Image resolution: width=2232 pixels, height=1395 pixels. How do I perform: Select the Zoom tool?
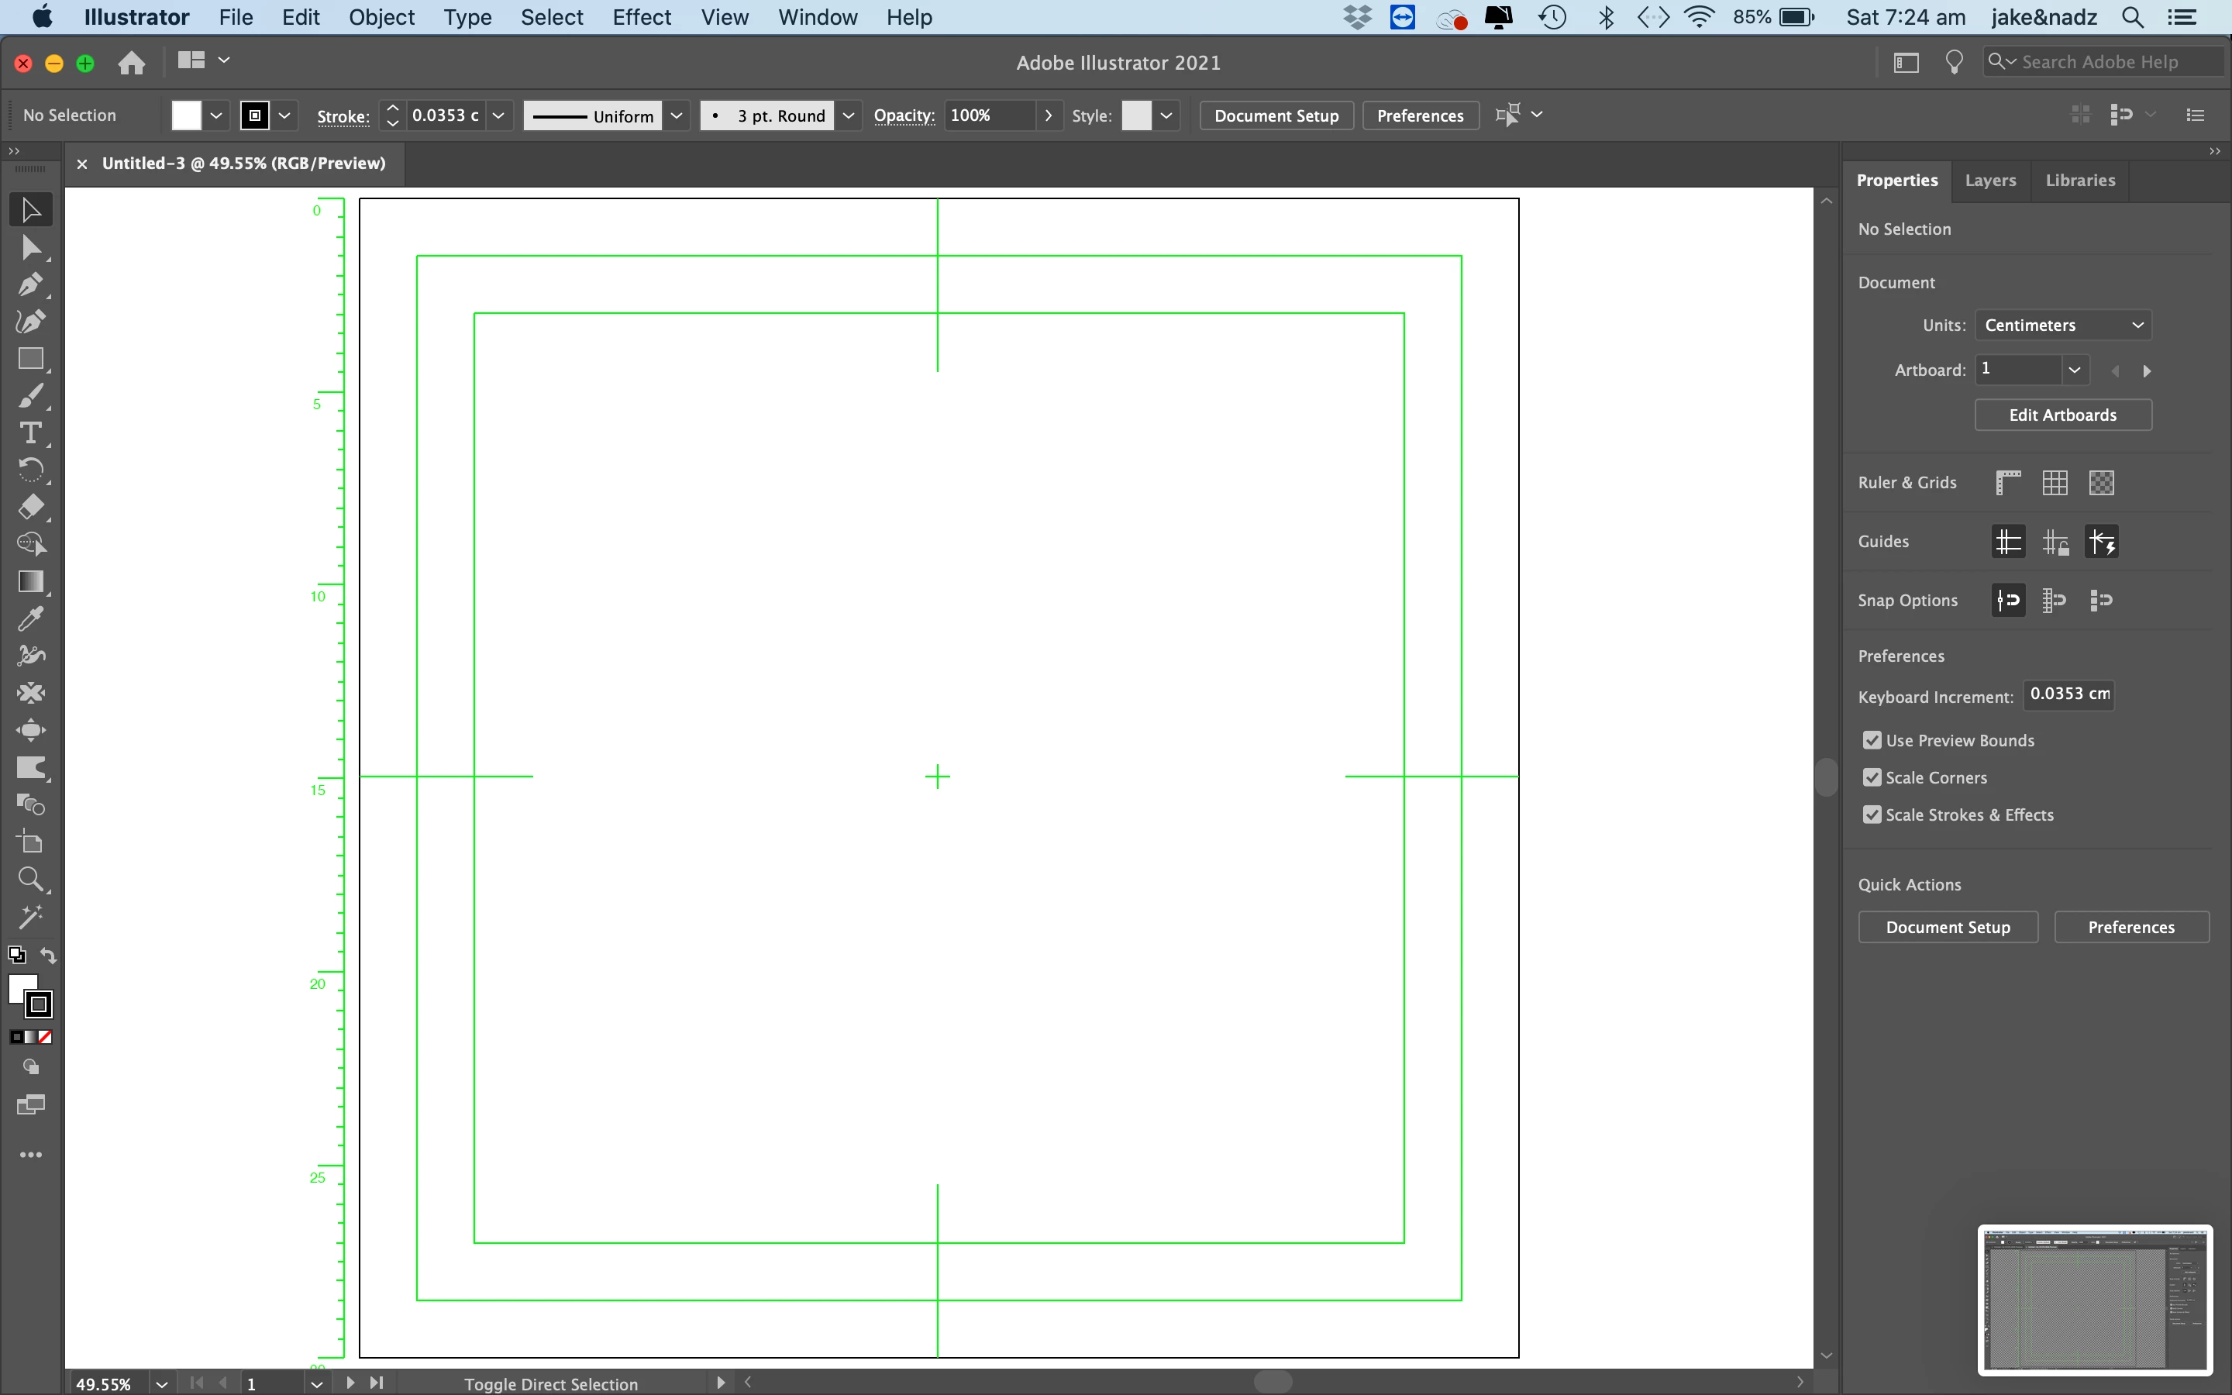30,880
